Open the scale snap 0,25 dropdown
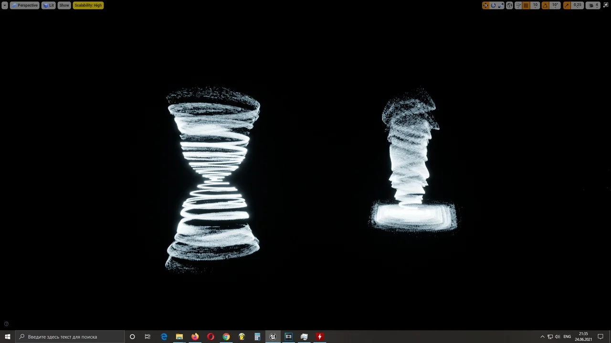 578,5
